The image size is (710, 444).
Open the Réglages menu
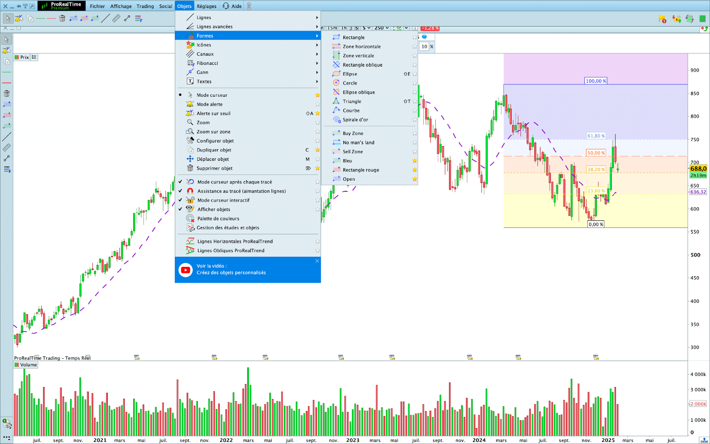click(206, 6)
